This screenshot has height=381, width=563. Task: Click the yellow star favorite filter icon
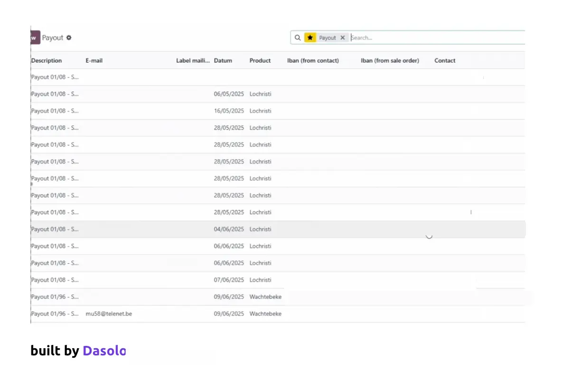[x=310, y=38]
